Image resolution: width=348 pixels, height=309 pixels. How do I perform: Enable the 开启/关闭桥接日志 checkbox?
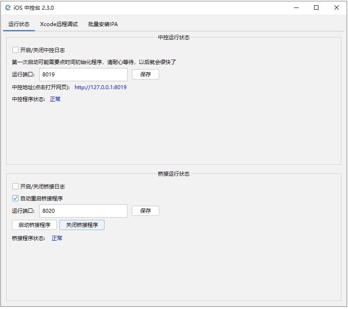coord(15,186)
